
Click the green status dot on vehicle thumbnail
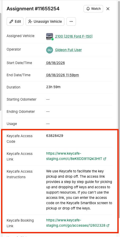[52, 39]
